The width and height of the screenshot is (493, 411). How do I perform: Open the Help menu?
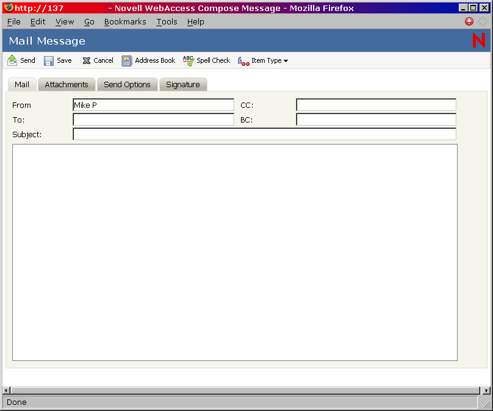coord(196,22)
